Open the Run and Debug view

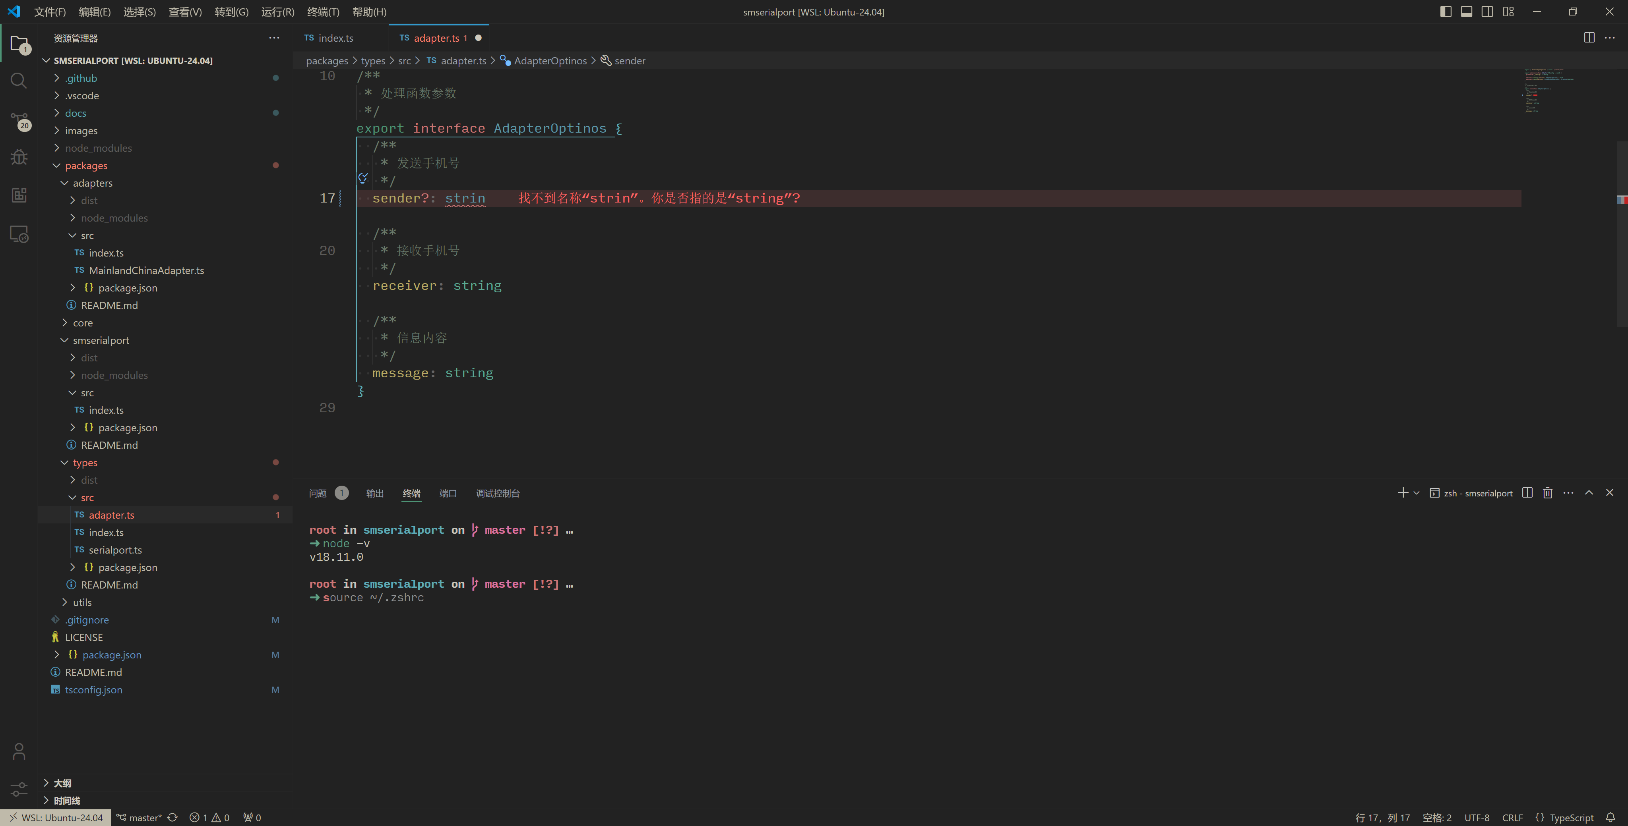[x=19, y=156]
